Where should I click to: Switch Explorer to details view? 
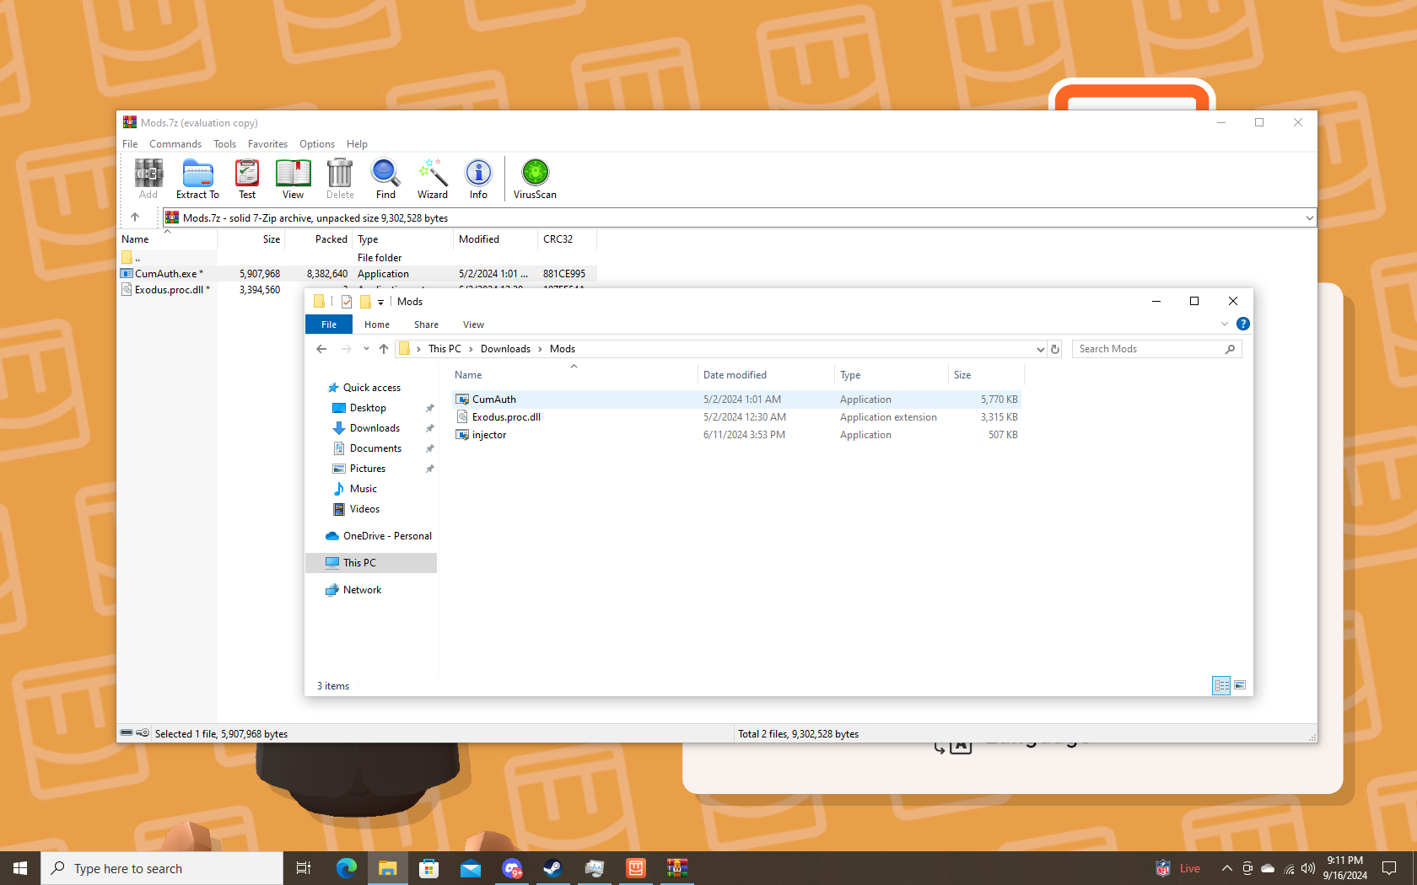pos(1221,685)
